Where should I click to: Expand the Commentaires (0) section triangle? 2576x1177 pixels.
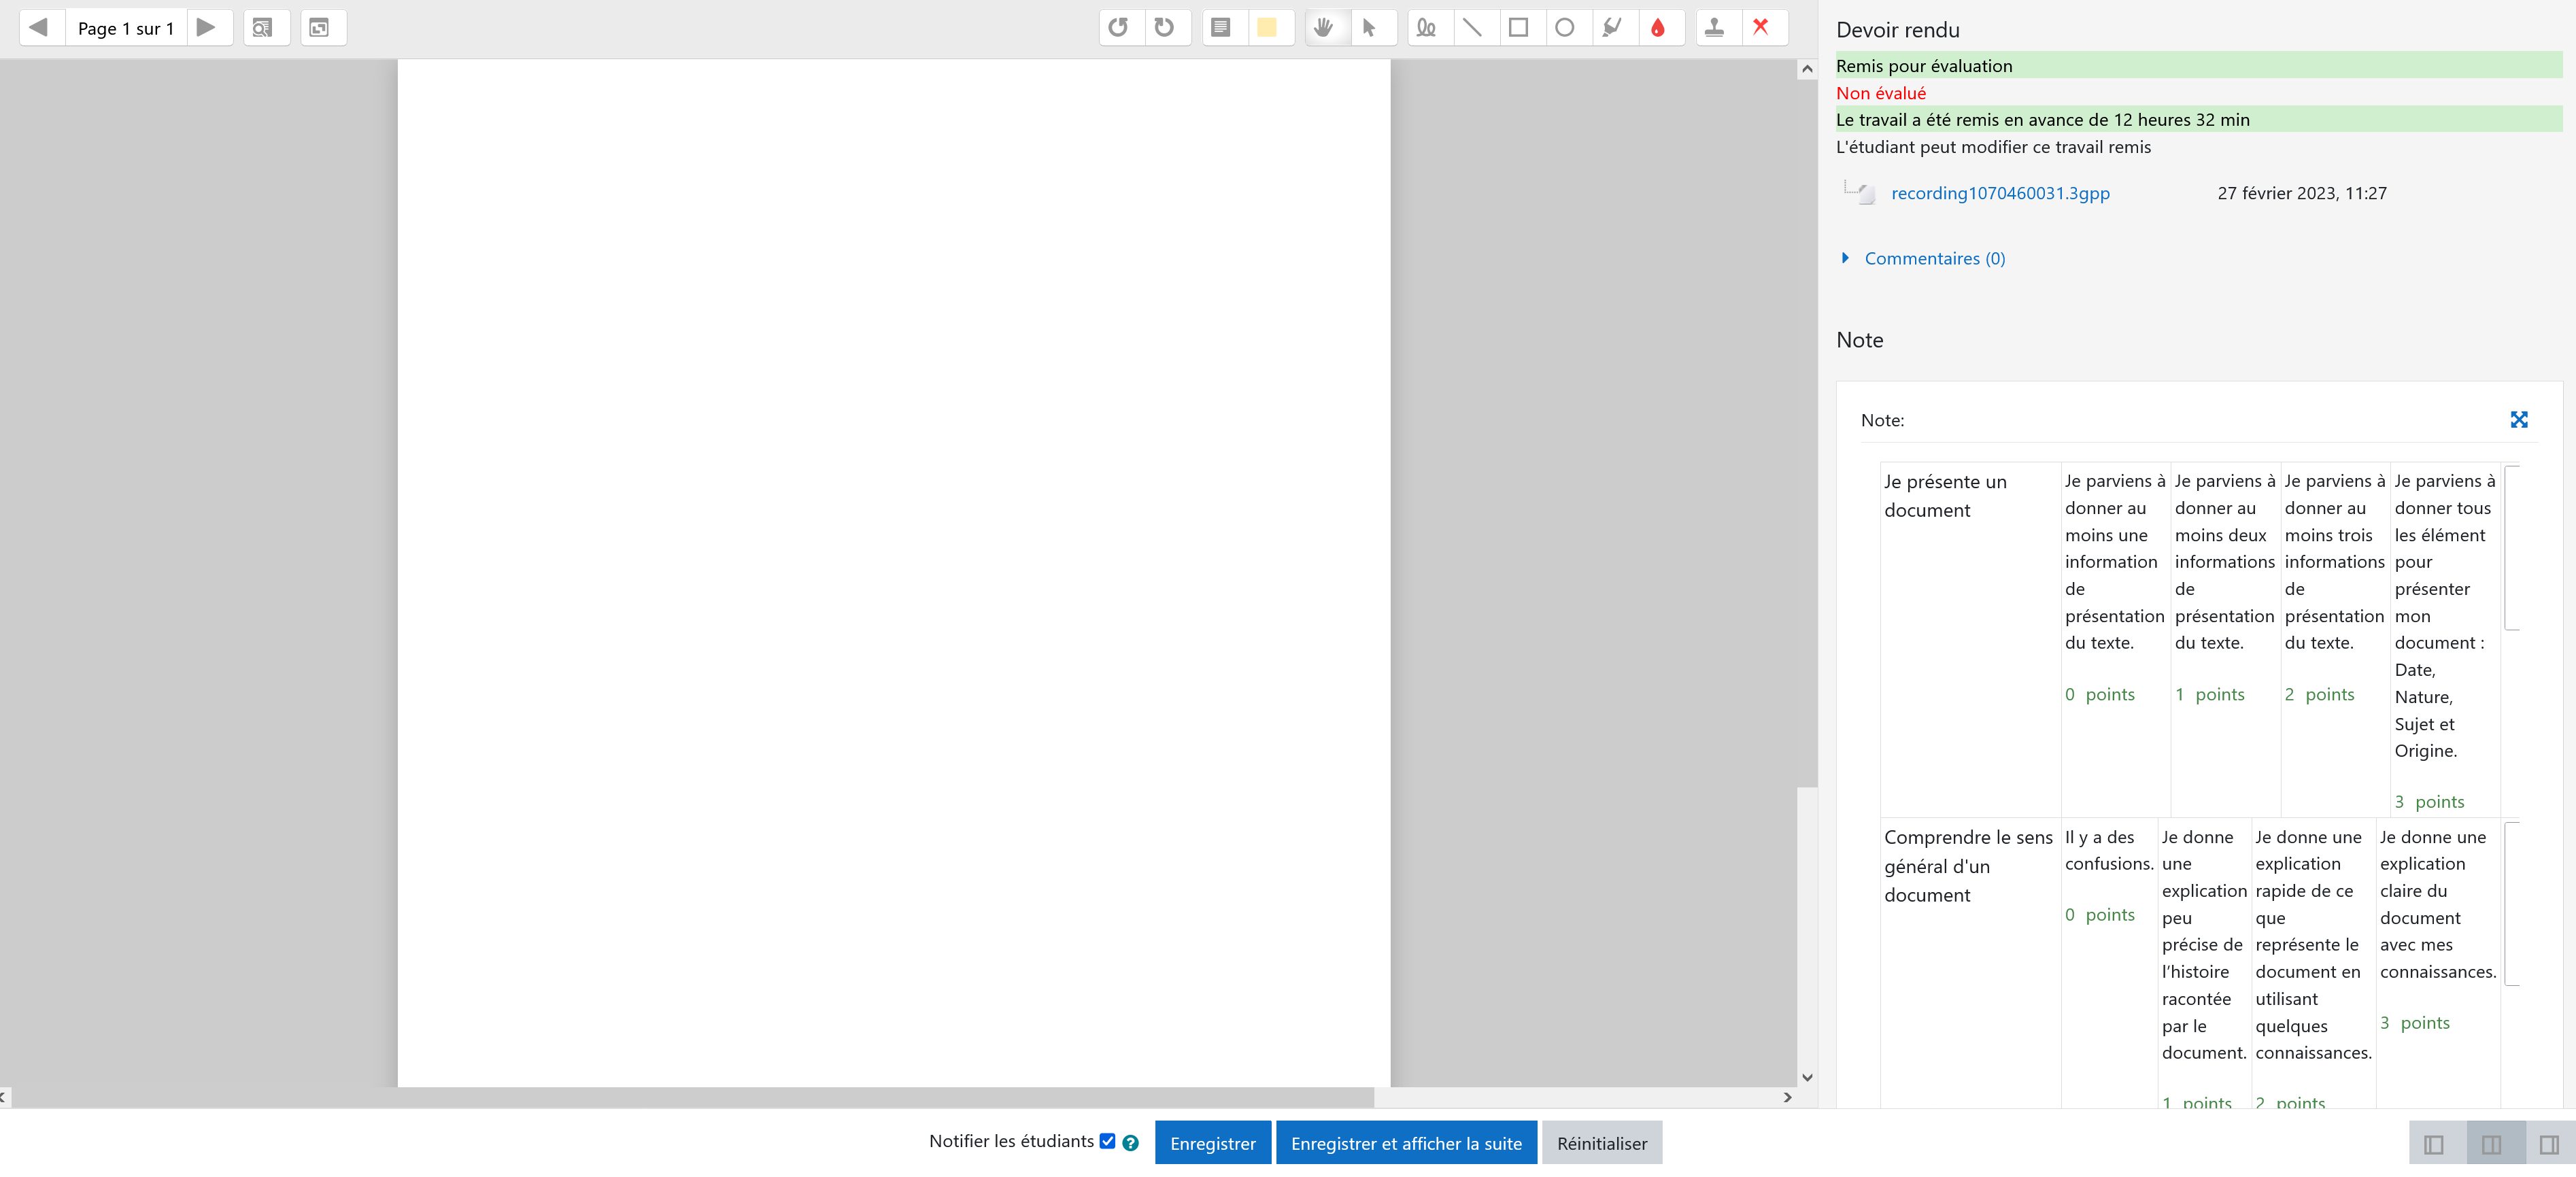coord(1846,258)
